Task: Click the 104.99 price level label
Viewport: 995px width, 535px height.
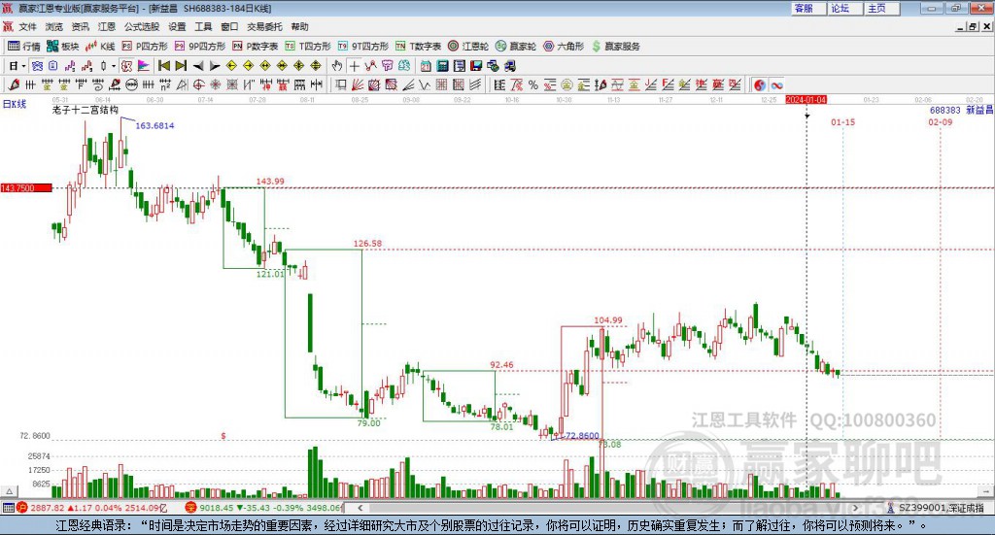Action: coord(608,320)
